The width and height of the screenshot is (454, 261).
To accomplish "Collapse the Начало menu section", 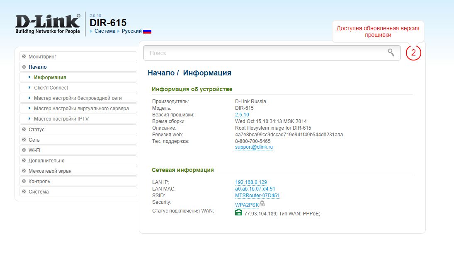I will 78,67.
